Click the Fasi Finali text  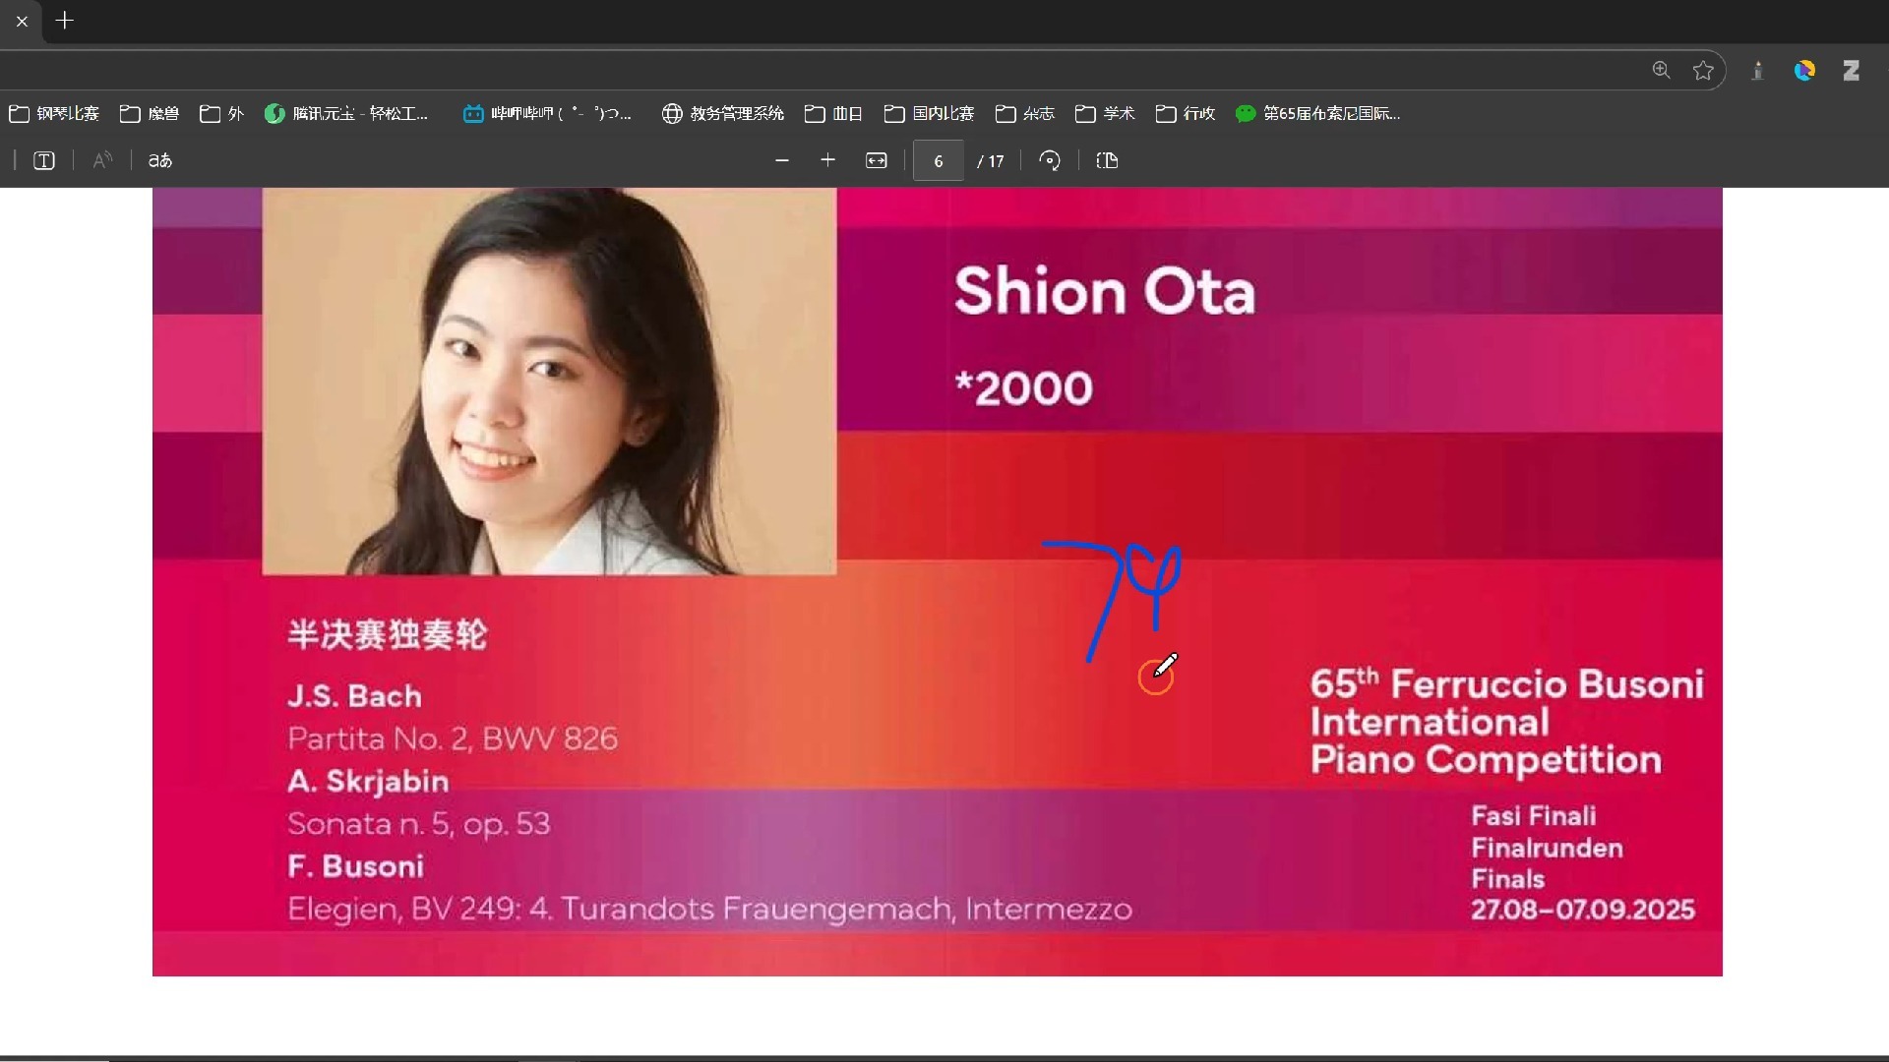(x=1534, y=816)
